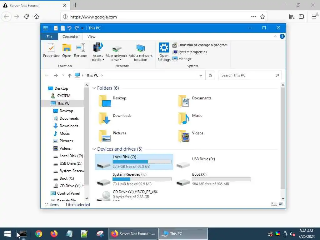Click the muted volume tray icon
The height and width of the screenshot is (240, 320).
click(x=292, y=234)
